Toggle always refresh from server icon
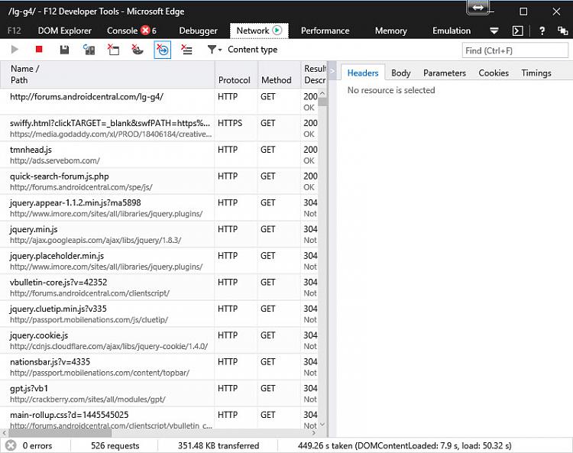This screenshot has width=573, height=453. pos(89,50)
